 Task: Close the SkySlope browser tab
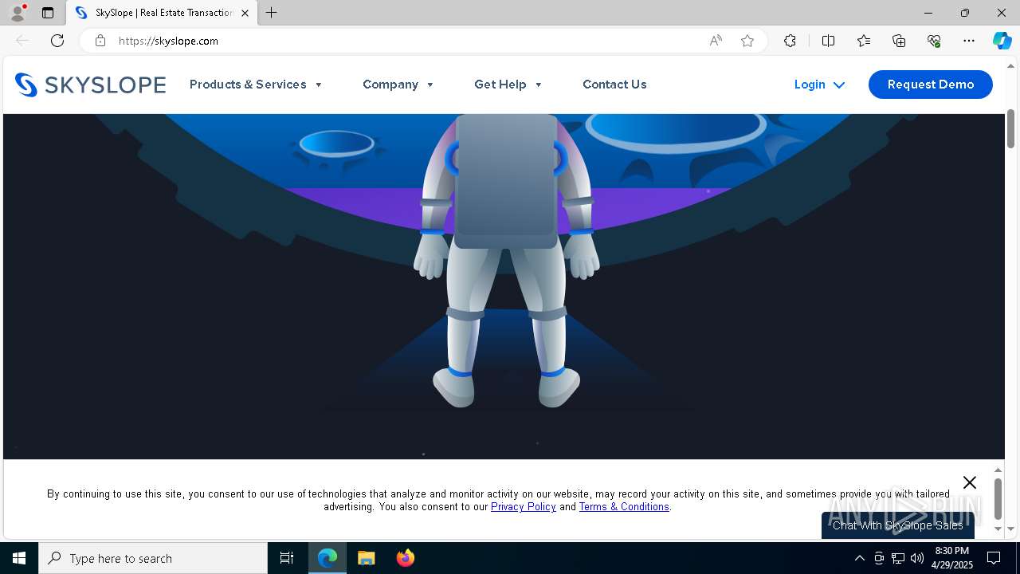245,13
